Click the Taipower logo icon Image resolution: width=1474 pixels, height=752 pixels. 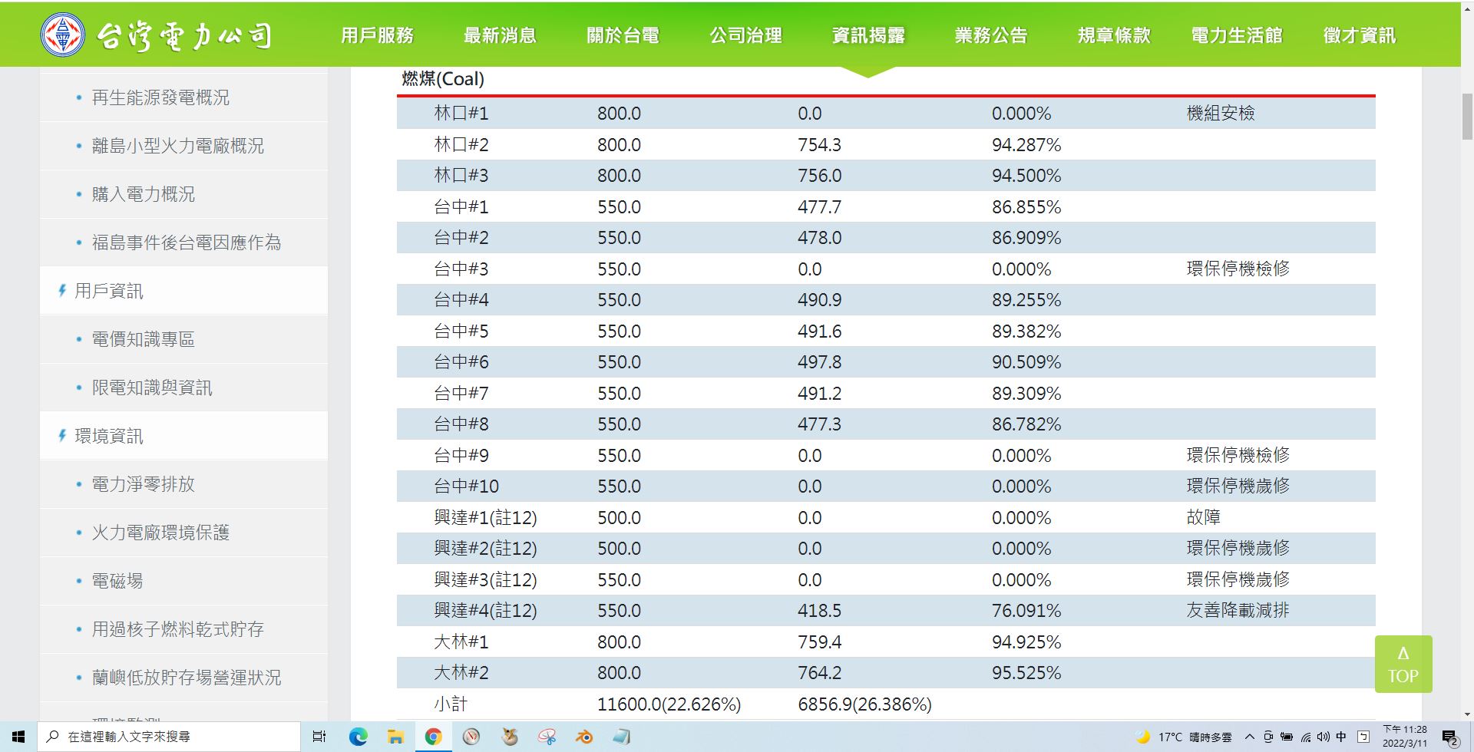point(62,35)
